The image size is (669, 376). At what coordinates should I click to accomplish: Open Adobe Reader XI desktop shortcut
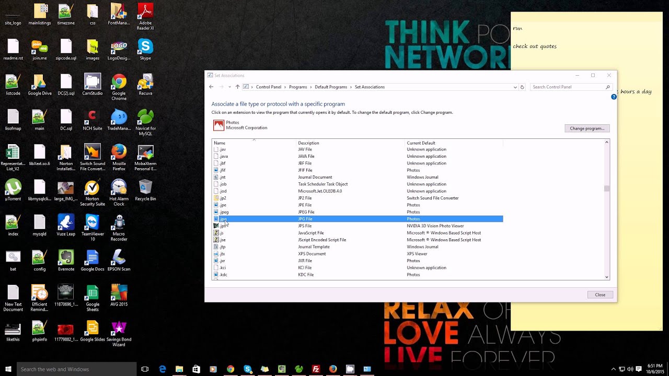click(x=145, y=16)
